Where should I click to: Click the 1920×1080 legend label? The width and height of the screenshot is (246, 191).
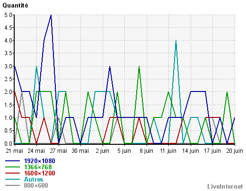[40, 161]
